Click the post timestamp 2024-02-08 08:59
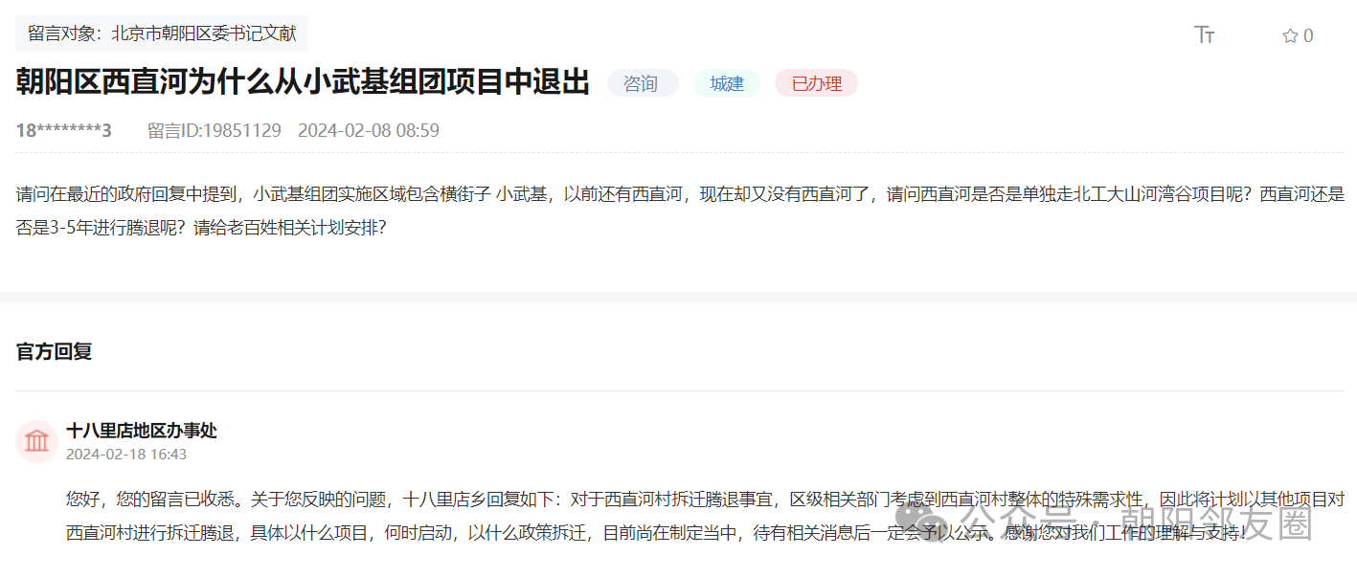The image size is (1357, 578). [x=369, y=130]
